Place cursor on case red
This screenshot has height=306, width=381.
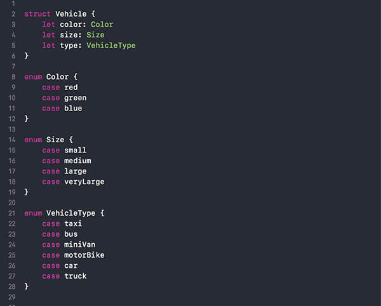click(71, 88)
